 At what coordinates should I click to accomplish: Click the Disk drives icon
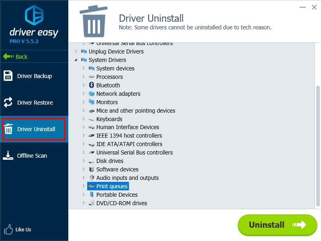92,161
